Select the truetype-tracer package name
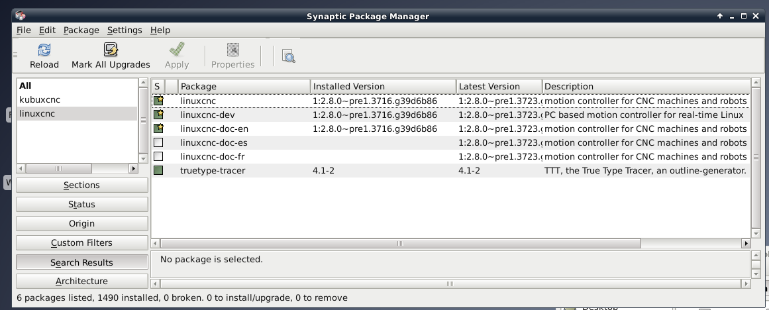The width and height of the screenshot is (769, 310). 213,170
